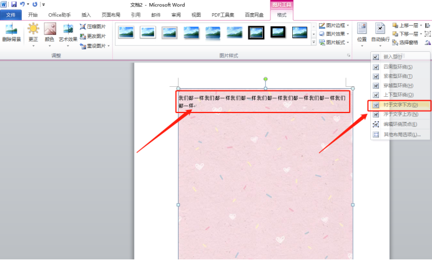Switch to Mailings (邮件) tab

pyautogui.click(x=156, y=15)
